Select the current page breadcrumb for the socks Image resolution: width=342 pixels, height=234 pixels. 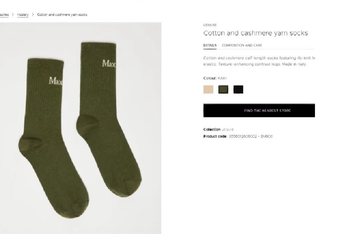point(62,15)
